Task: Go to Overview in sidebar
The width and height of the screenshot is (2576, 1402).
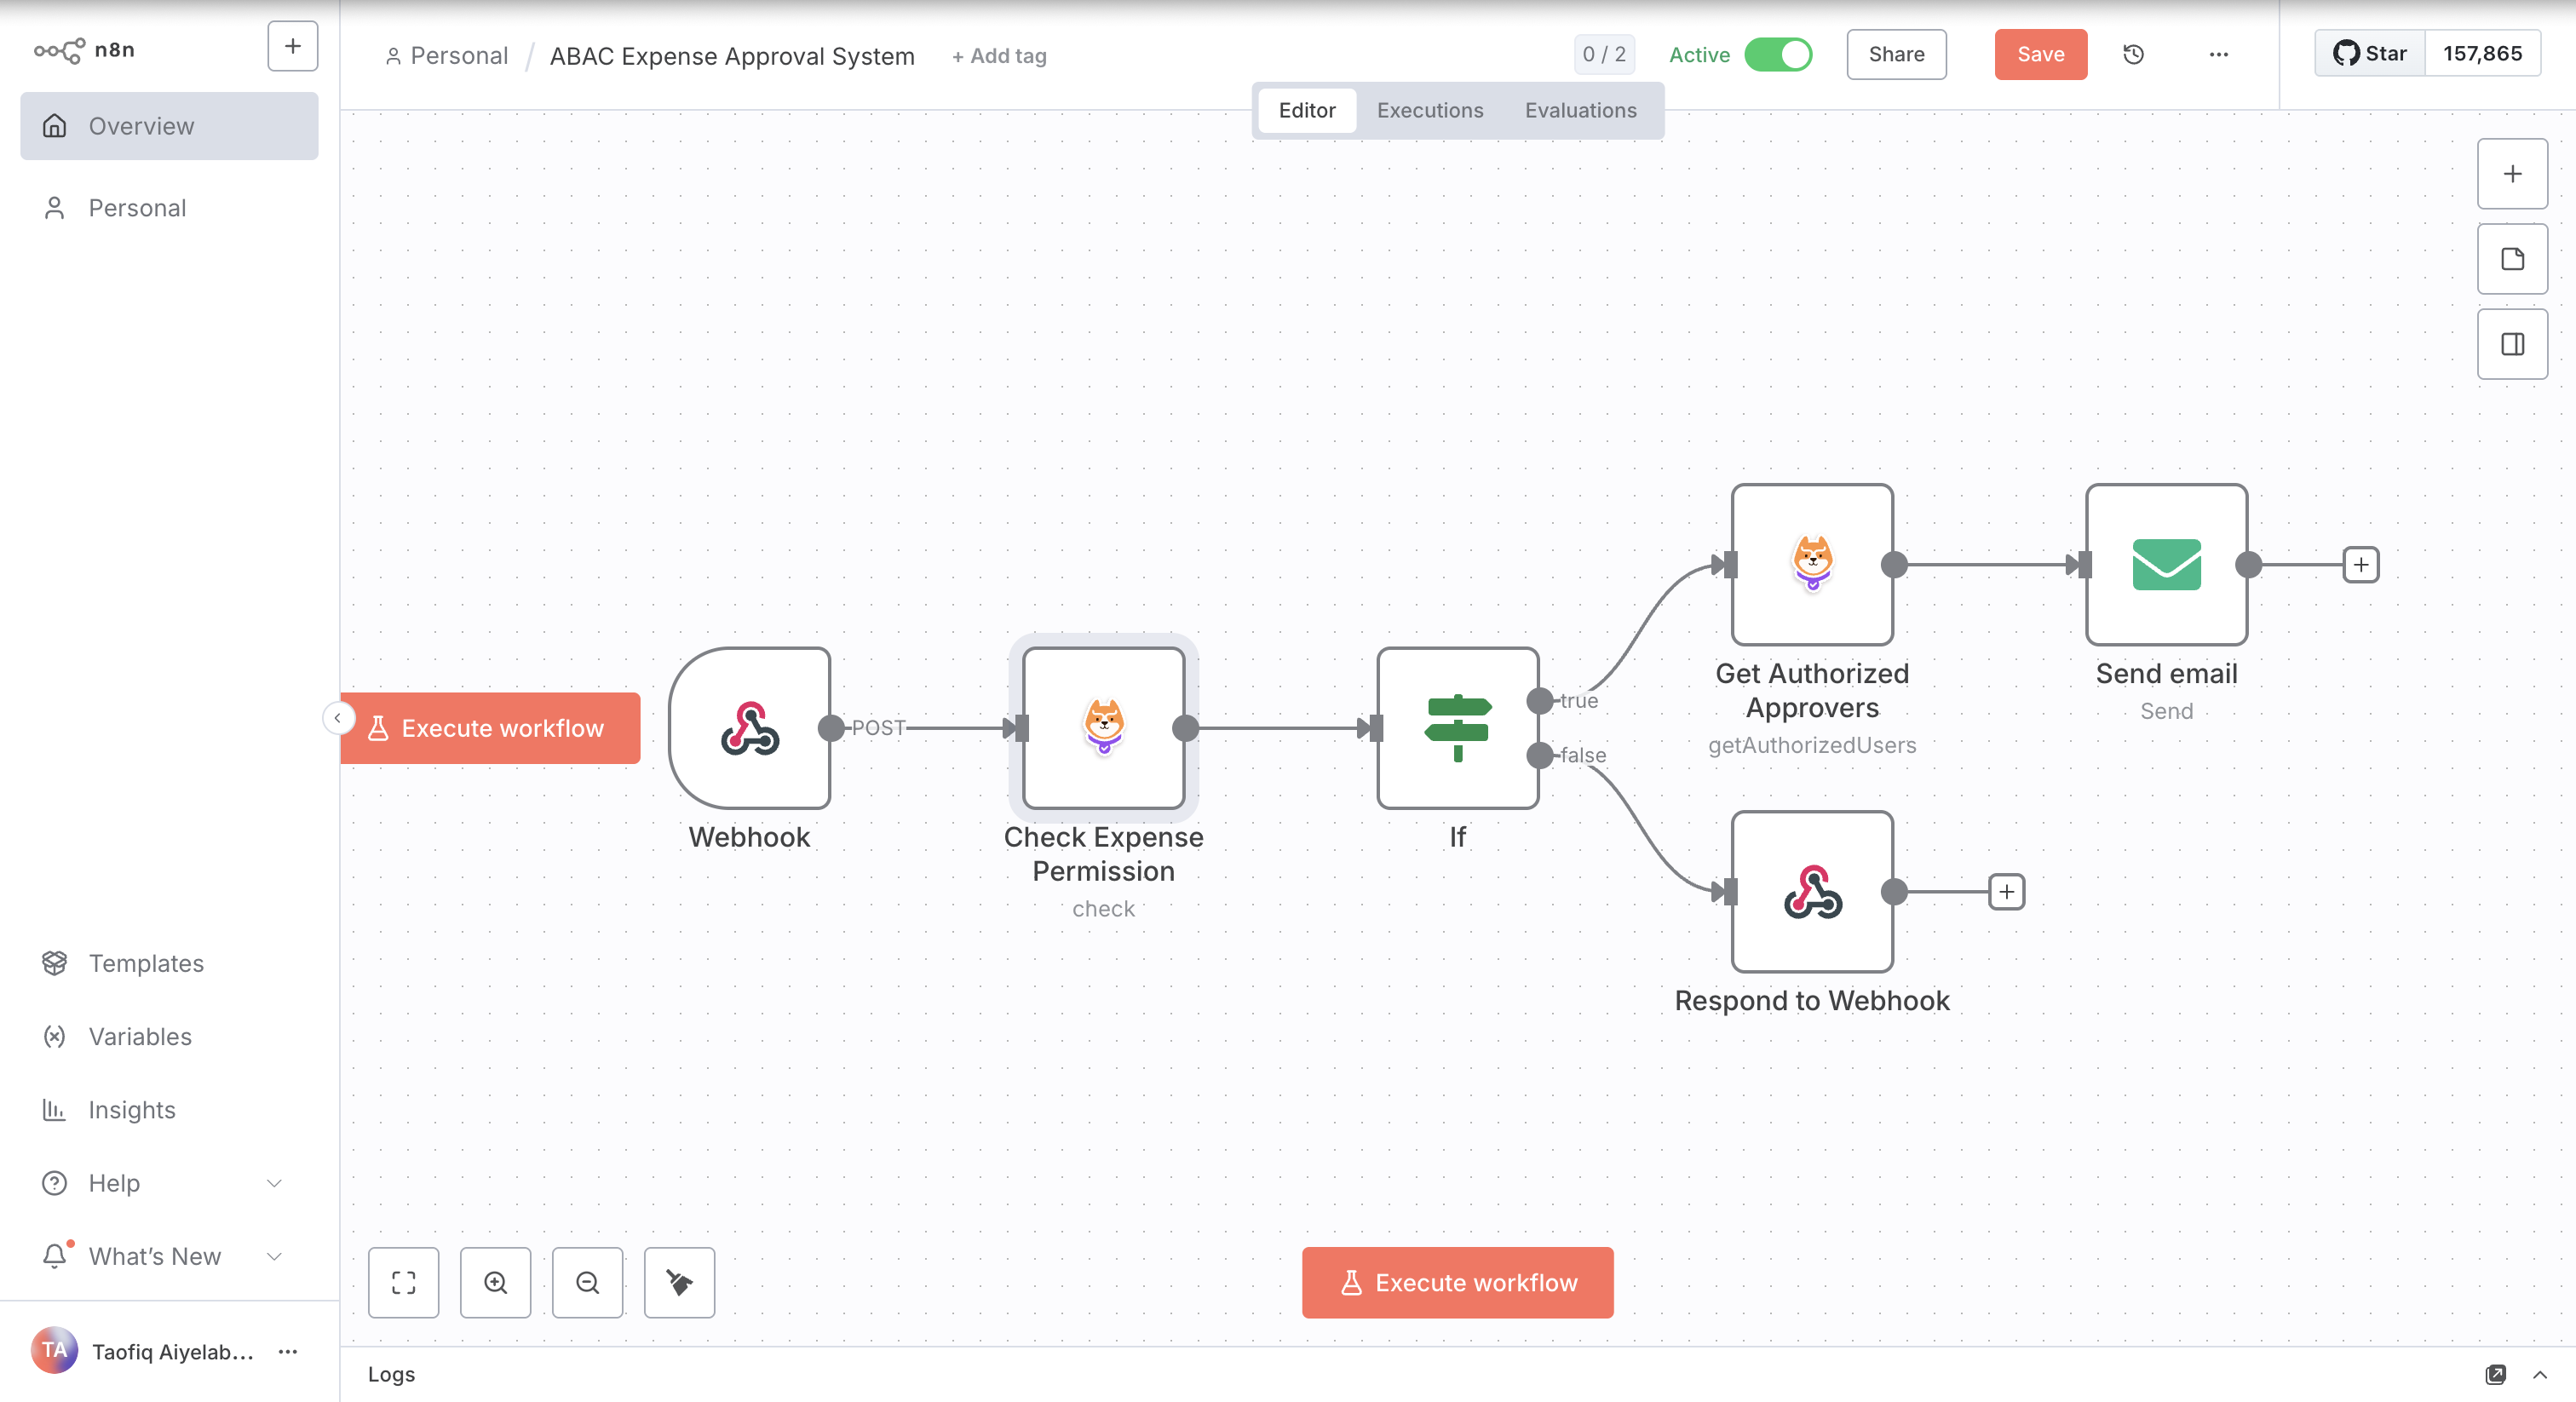Action: tap(170, 126)
